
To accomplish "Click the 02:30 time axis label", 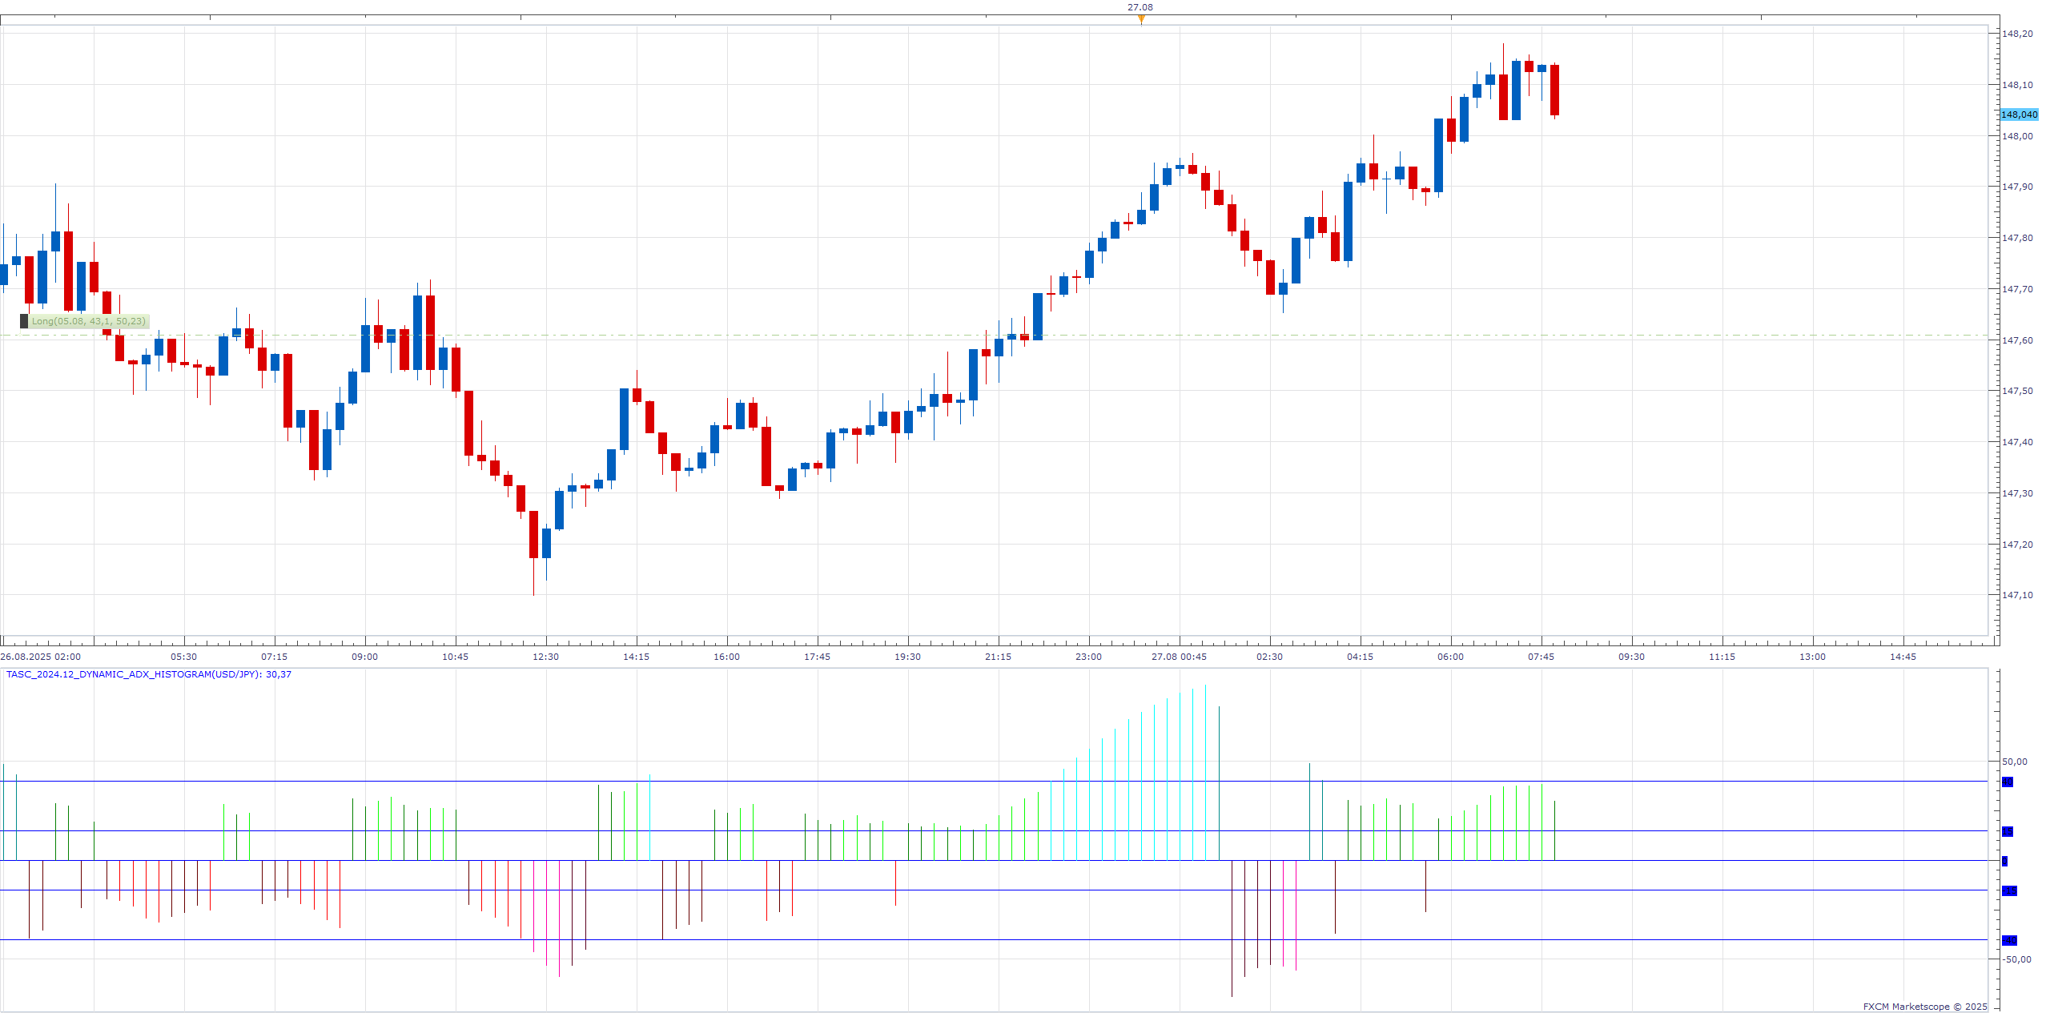I will (x=1270, y=657).
